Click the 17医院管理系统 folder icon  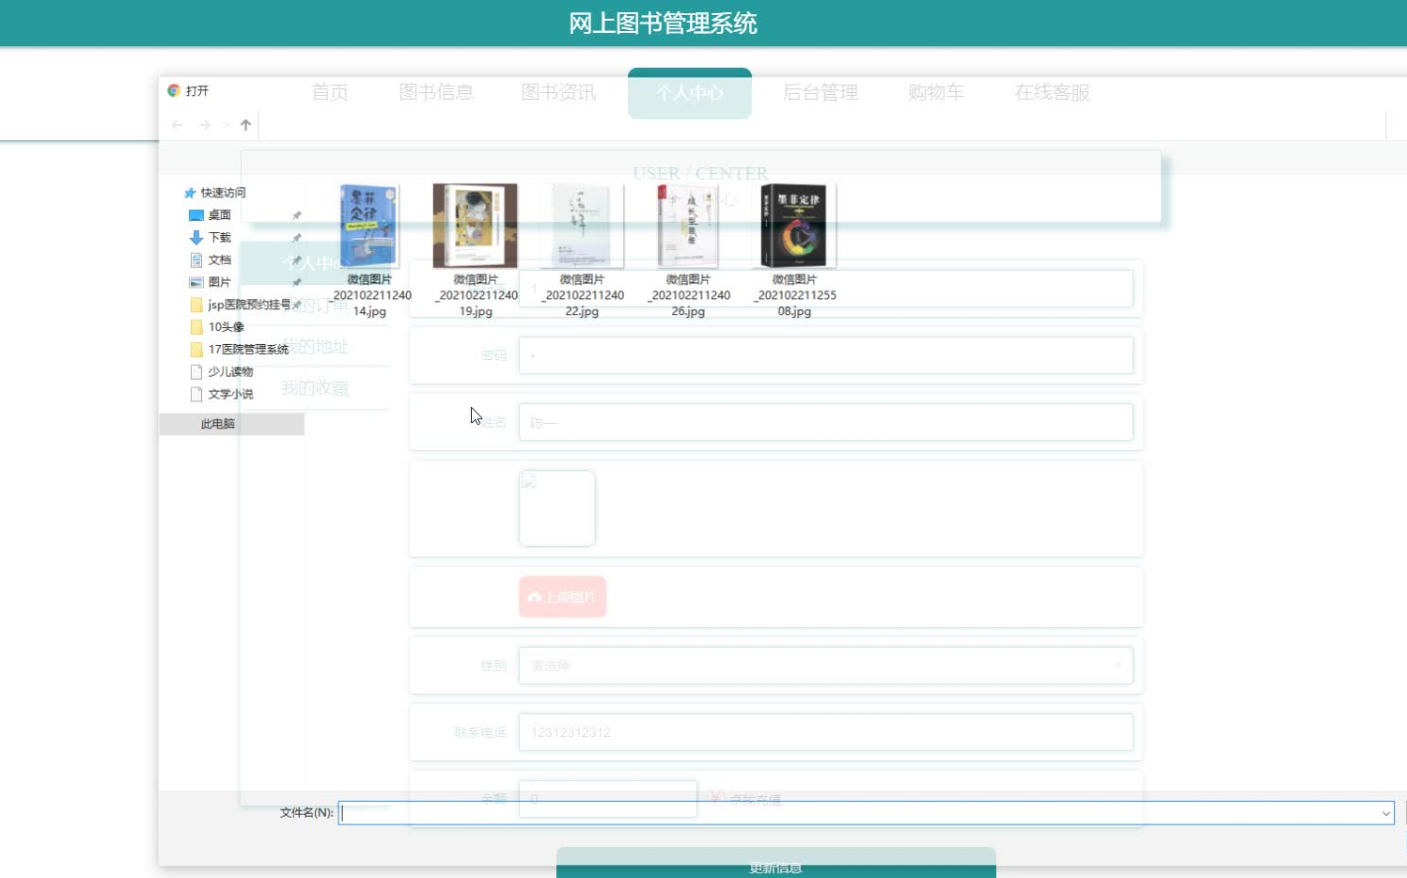[x=196, y=350]
